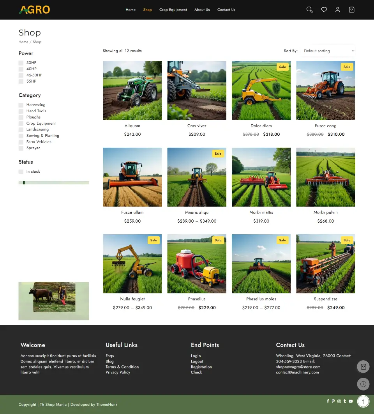The height and width of the screenshot is (414, 374).
Task: Open the wishlist heart icon
Action: [x=324, y=10]
